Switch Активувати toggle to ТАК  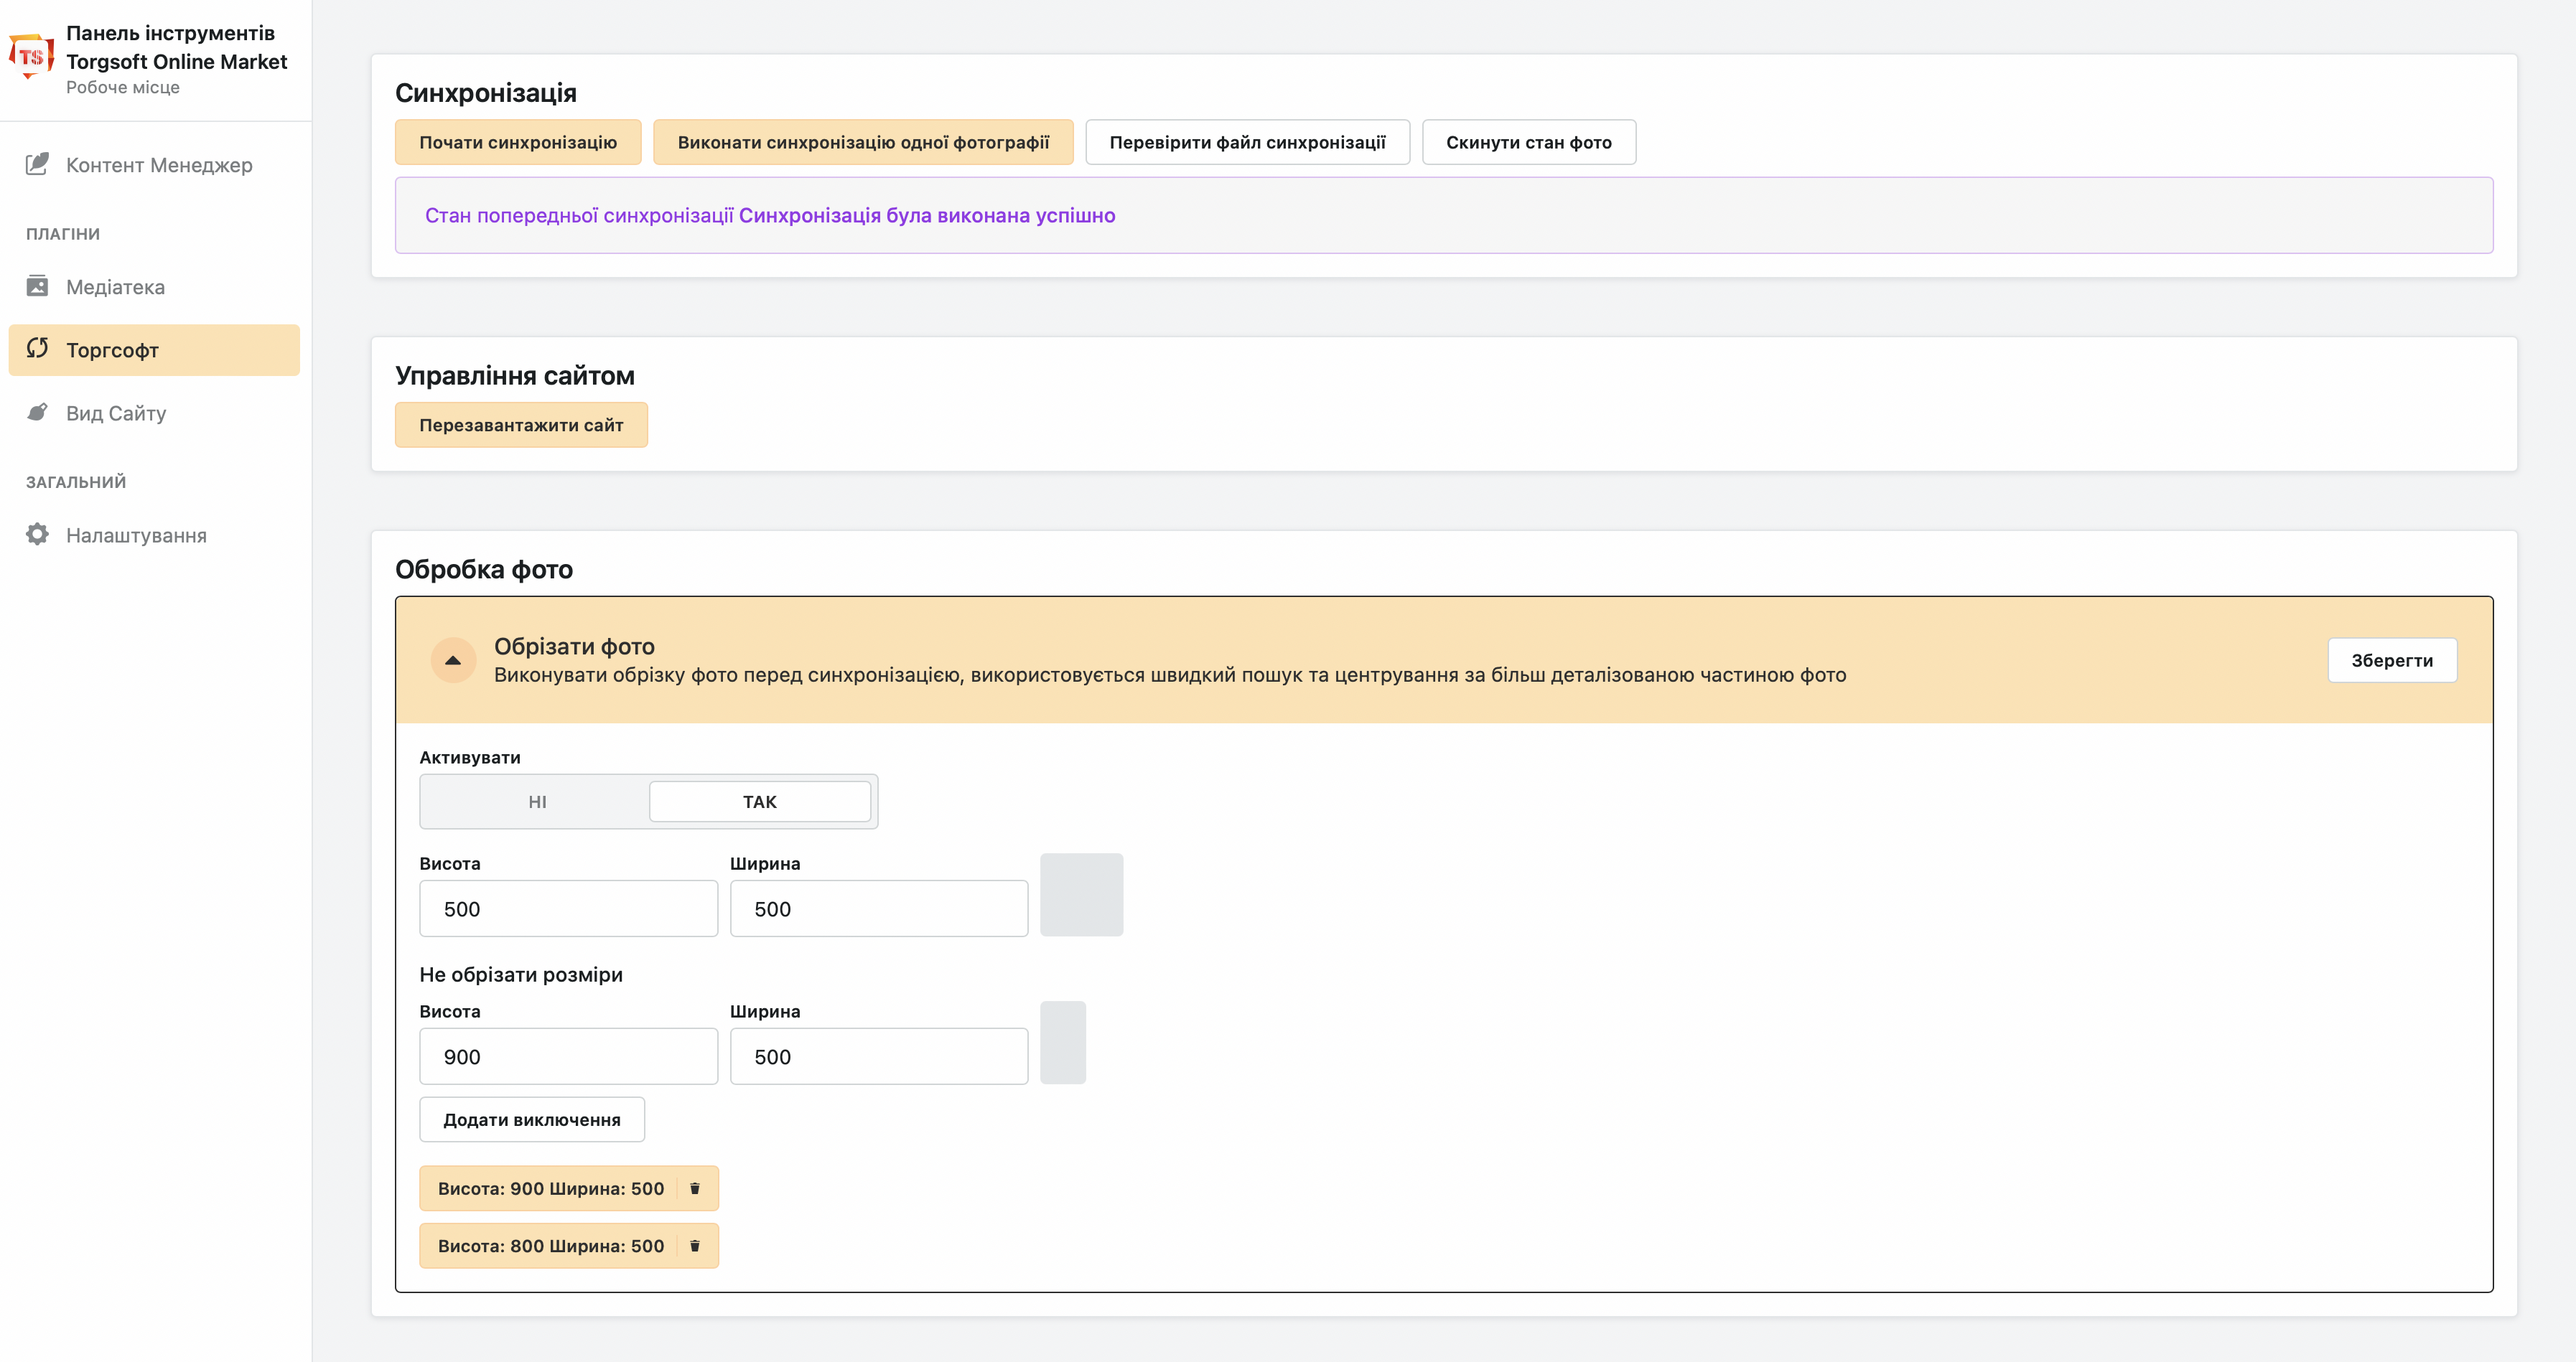pos(759,802)
